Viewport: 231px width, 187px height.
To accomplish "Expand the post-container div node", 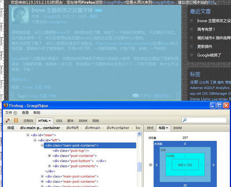I will click(49, 155).
